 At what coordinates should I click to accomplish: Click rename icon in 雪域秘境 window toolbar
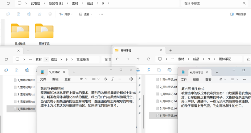point(27,70)
